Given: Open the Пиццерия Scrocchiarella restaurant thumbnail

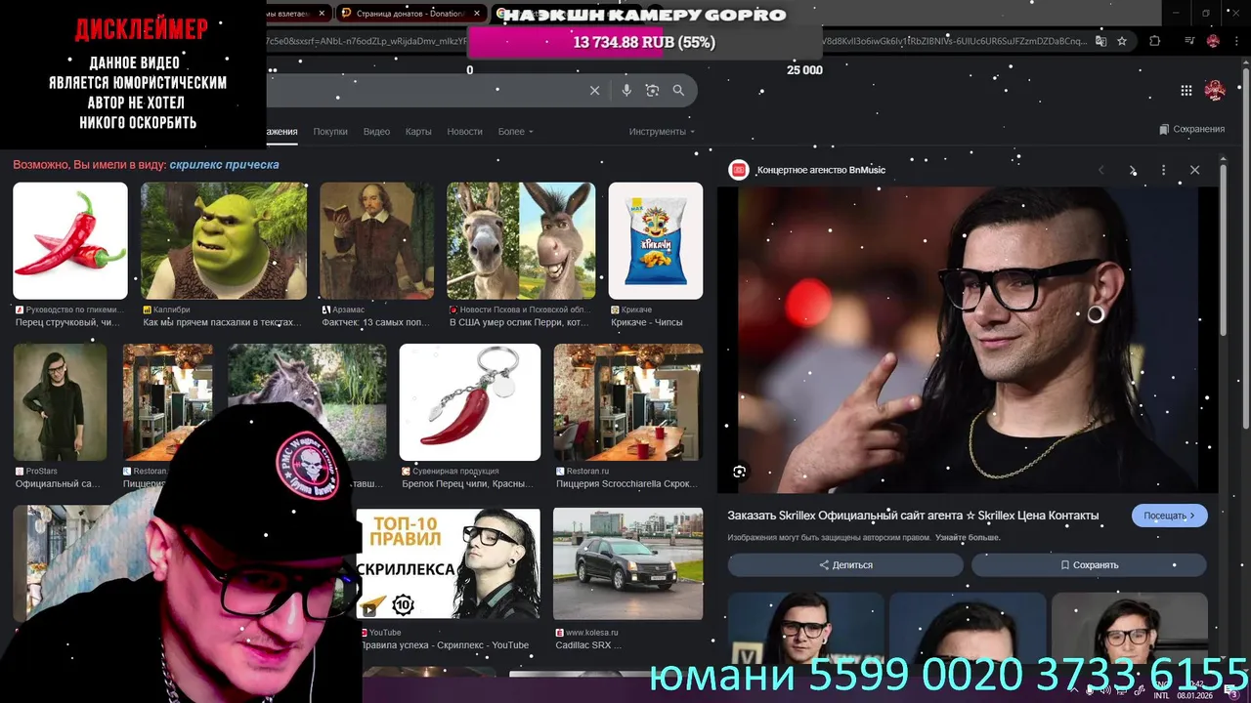Looking at the screenshot, I should (x=627, y=402).
